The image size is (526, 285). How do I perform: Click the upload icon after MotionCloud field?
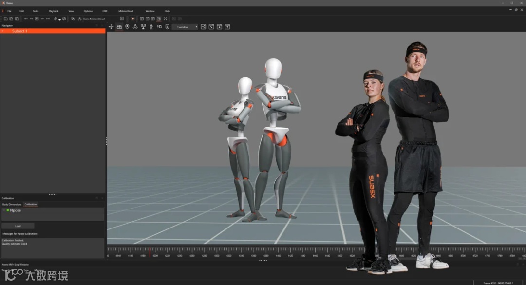point(122,19)
